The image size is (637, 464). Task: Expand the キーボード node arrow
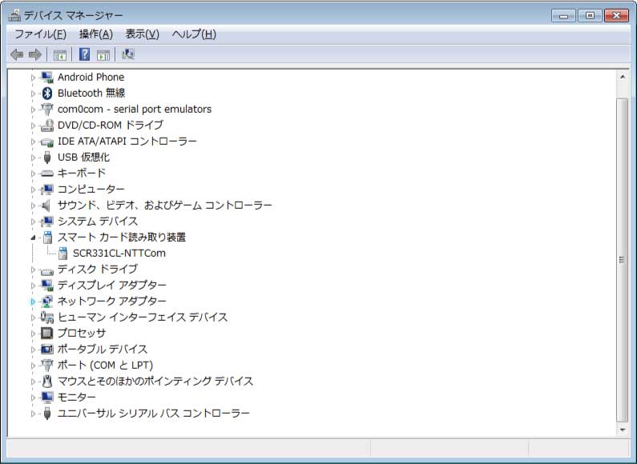click(x=34, y=174)
